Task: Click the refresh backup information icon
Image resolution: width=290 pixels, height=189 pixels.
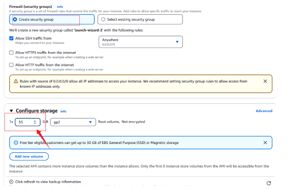Action: (x=269, y=183)
